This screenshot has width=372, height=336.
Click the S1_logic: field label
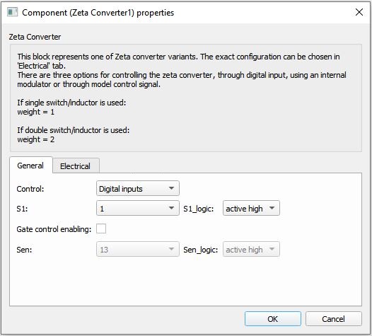coord(198,209)
